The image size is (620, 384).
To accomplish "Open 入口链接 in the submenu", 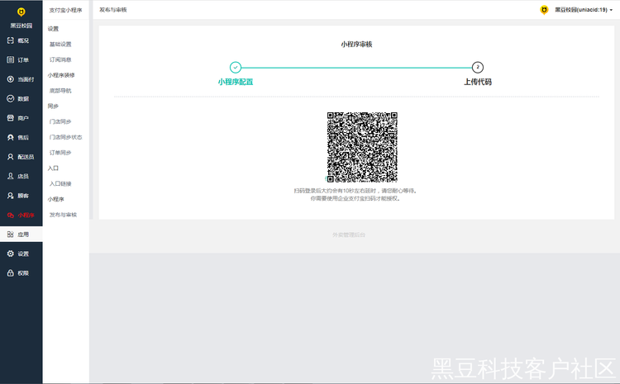I will 60,183.
